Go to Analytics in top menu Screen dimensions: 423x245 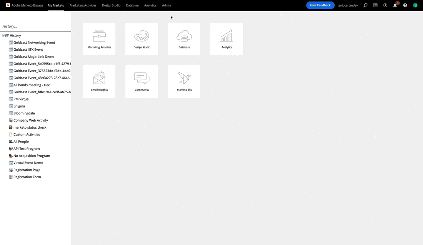coord(150,5)
